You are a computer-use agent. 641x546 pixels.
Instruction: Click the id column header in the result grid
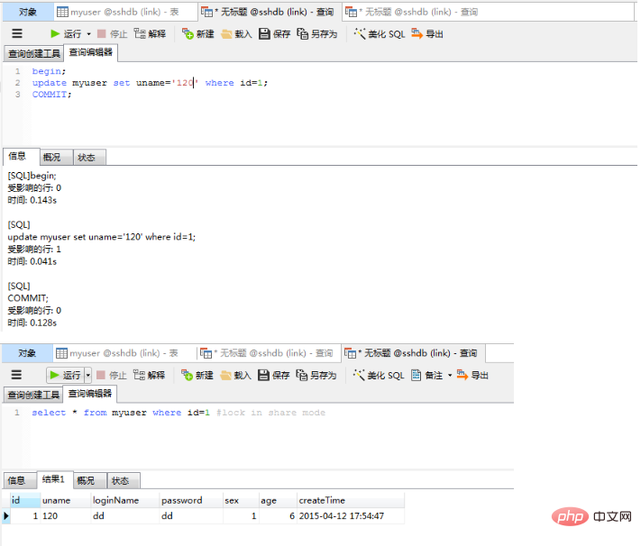click(25, 501)
